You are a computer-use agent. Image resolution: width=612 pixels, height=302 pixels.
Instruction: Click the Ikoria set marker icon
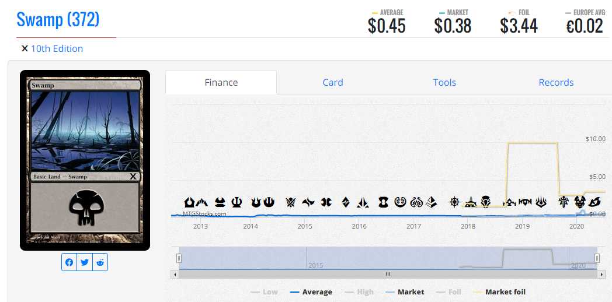(x=594, y=202)
